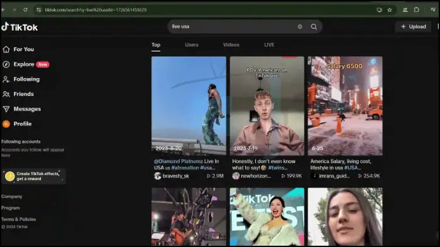
Task: Open the Messages paper-plane icon
Action: [x=6, y=109]
